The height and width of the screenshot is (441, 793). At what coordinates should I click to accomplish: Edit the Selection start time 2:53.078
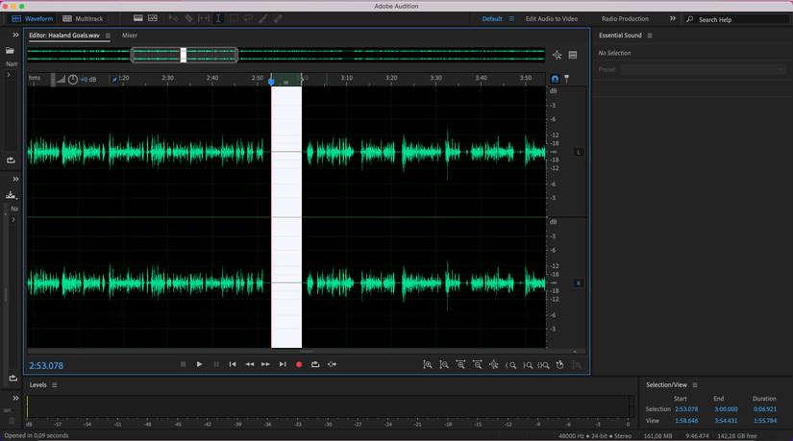tap(686, 409)
